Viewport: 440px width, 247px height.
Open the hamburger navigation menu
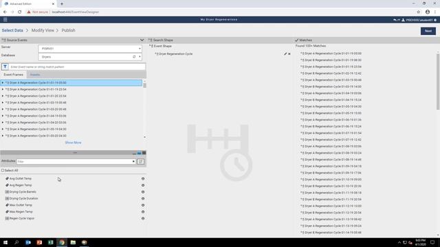(5, 20)
